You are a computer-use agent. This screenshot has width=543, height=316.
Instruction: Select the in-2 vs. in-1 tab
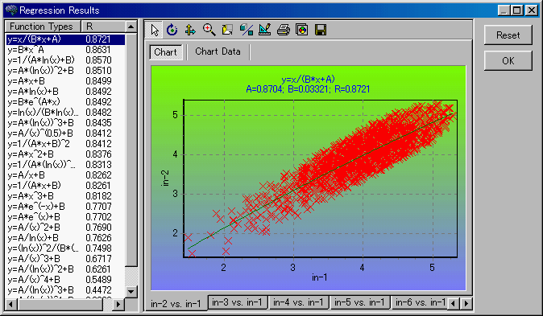pyautogui.click(x=176, y=304)
